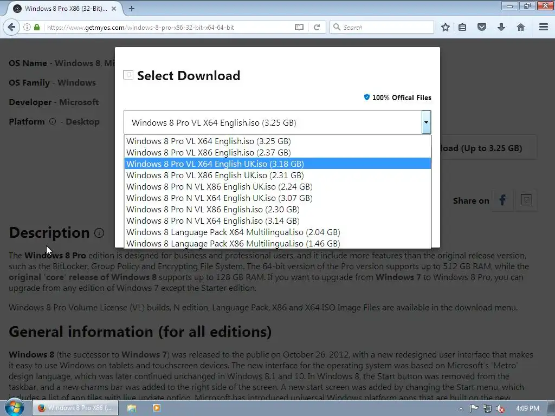Save page to Pocket icon
Screen dimensions: 555x416
coord(482,27)
